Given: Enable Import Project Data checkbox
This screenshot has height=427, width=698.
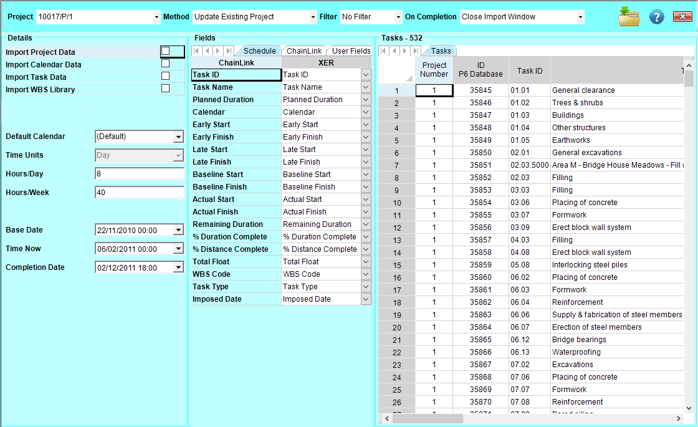Looking at the screenshot, I should pyautogui.click(x=165, y=51).
